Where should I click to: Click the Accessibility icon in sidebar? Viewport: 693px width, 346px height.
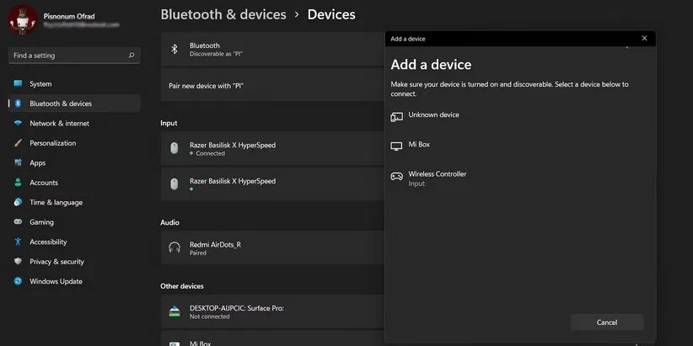coord(18,242)
